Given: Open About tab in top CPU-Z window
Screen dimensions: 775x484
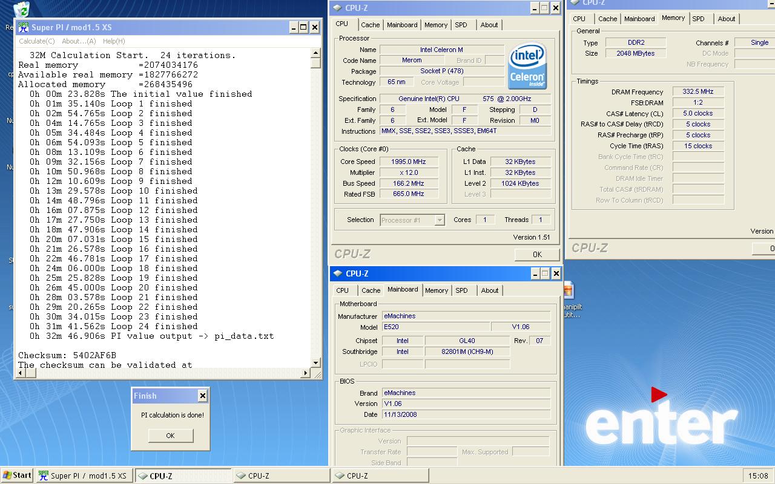Looking at the screenshot, I should [x=489, y=25].
